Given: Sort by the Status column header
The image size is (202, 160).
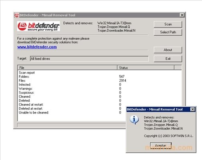Looking at the screenshot, I should (x=146, y=68).
